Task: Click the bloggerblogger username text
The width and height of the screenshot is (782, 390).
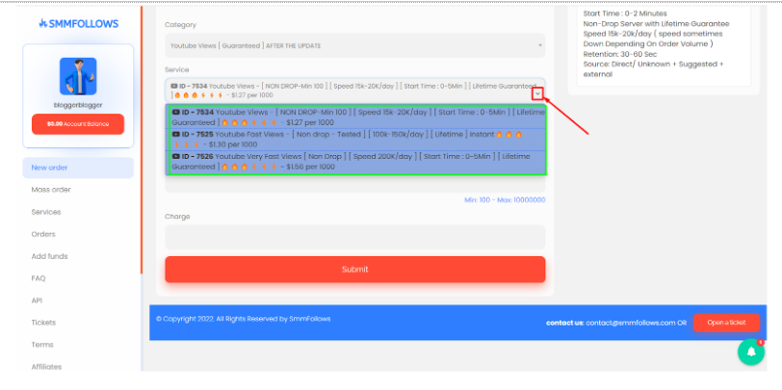Action: point(78,105)
